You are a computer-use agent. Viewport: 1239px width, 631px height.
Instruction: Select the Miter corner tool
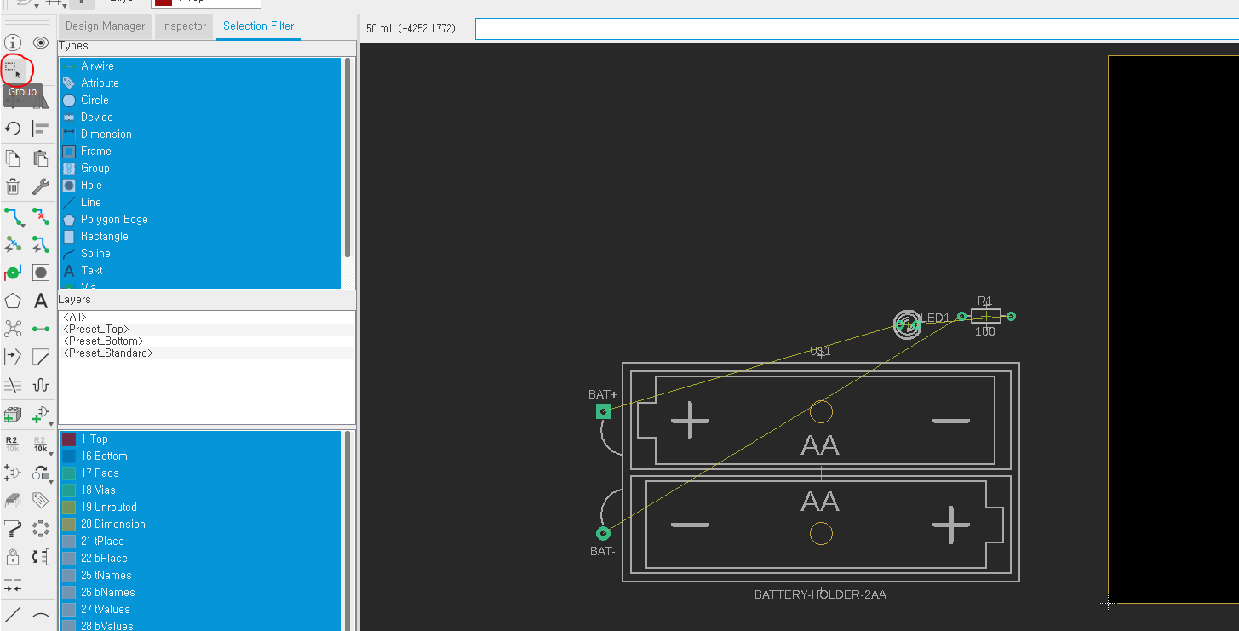pos(41,356)
